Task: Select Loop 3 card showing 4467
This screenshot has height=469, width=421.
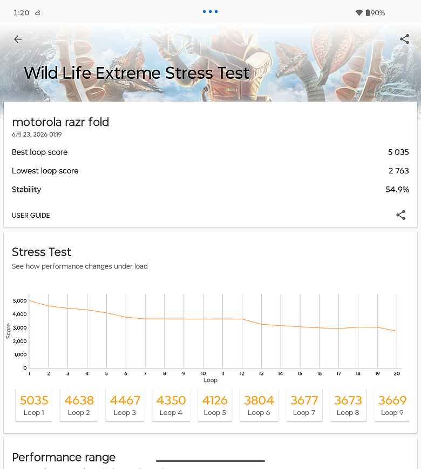Action: (x=125, y=405)
